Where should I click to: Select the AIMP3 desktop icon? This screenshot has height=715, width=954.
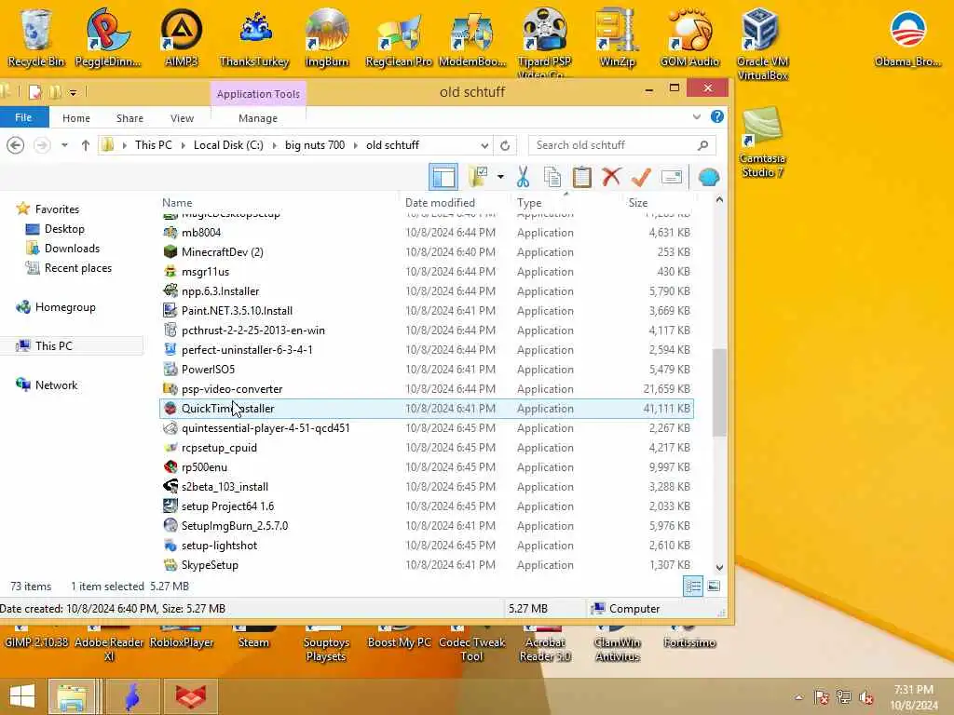(182, 37)
